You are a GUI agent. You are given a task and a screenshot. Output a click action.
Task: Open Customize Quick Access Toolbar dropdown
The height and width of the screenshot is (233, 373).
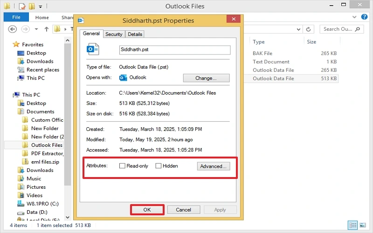click(x=41, y=7)
